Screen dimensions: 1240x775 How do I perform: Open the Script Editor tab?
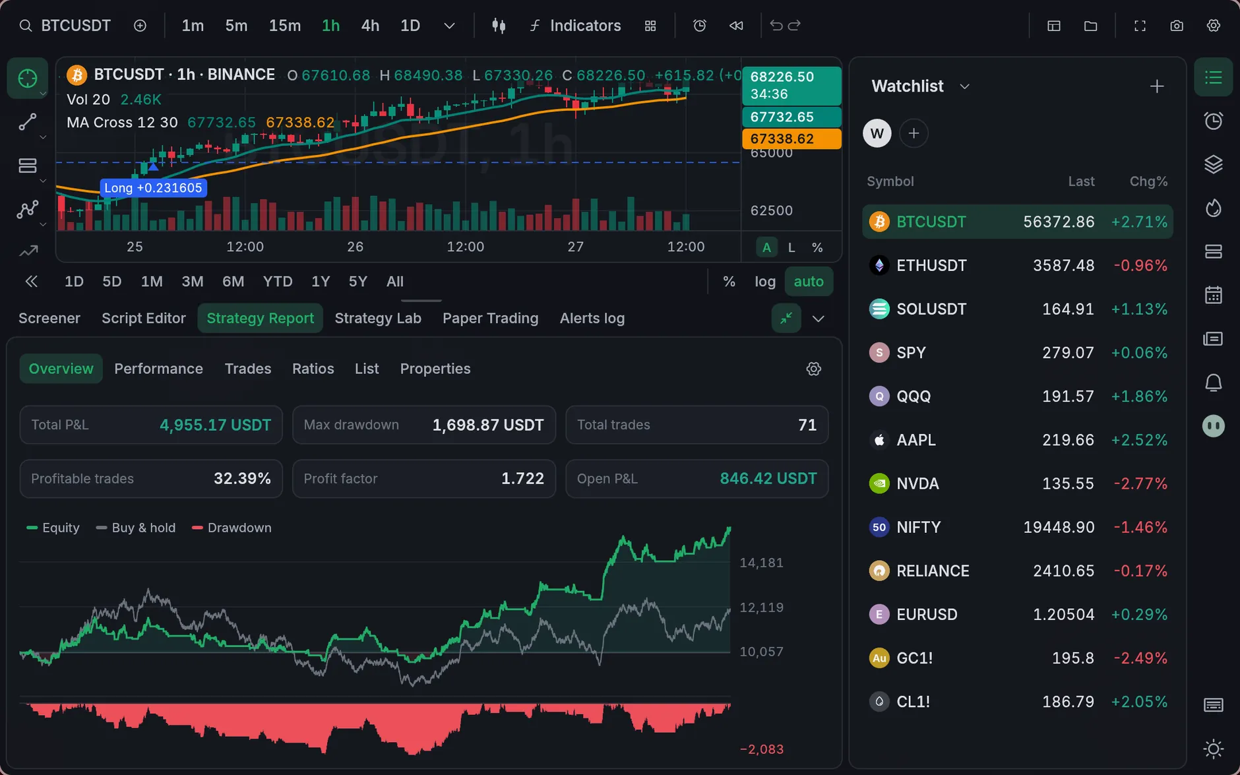click(x=144, y=319)
